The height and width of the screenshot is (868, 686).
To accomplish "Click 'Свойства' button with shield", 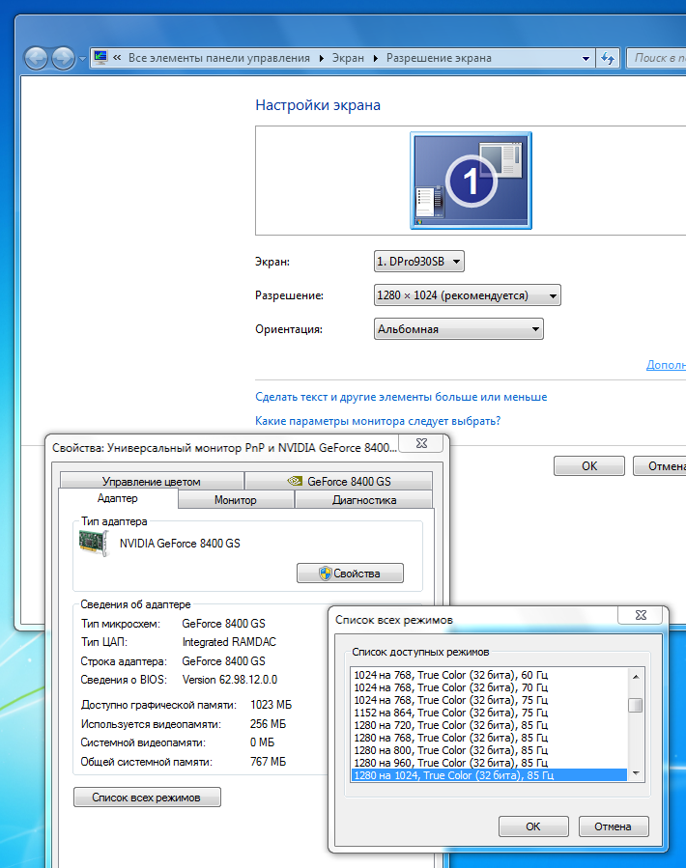I will point(350,574).
